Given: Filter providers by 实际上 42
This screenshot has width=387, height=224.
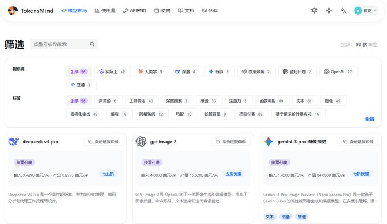Looking at the screenshot, I should (x=113, y=71).
